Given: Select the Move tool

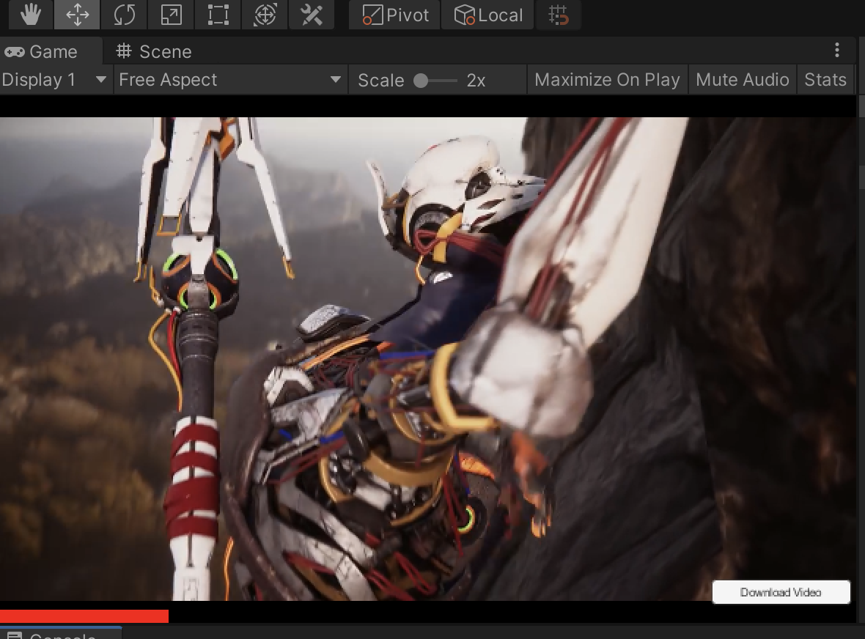Looking at the screenshot, I should tap(77, 15).
